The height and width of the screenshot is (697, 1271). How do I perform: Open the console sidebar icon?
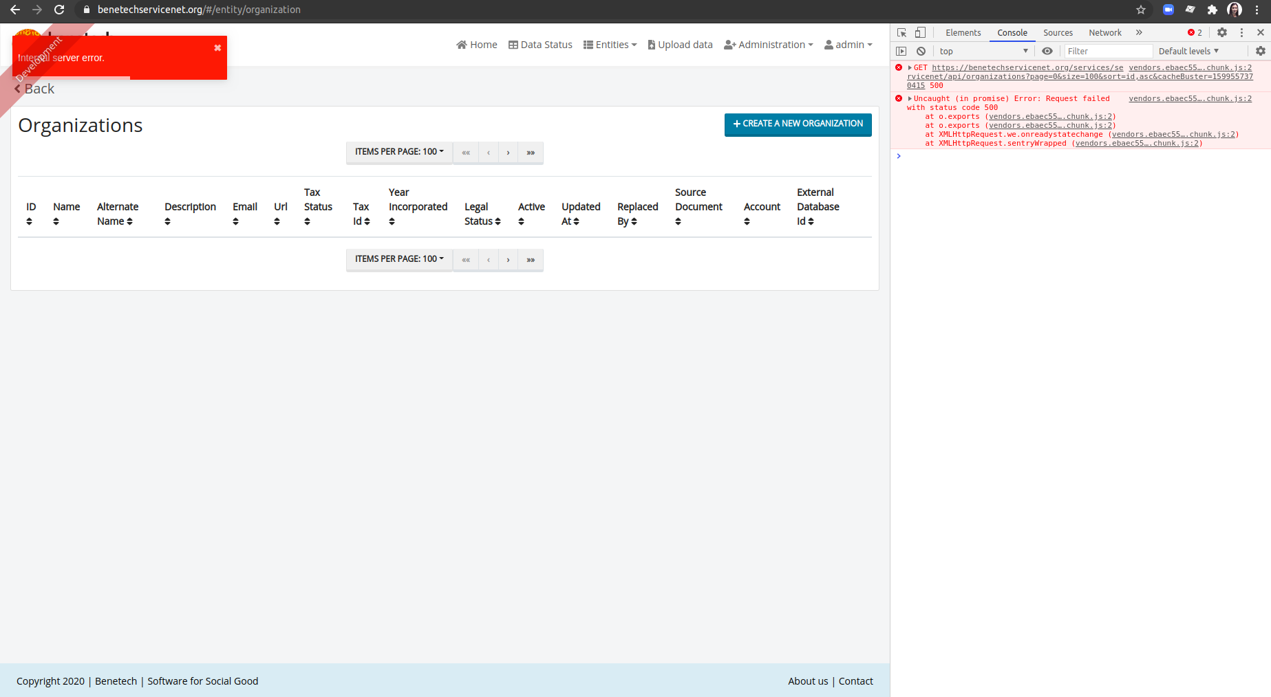pos(901,51)
